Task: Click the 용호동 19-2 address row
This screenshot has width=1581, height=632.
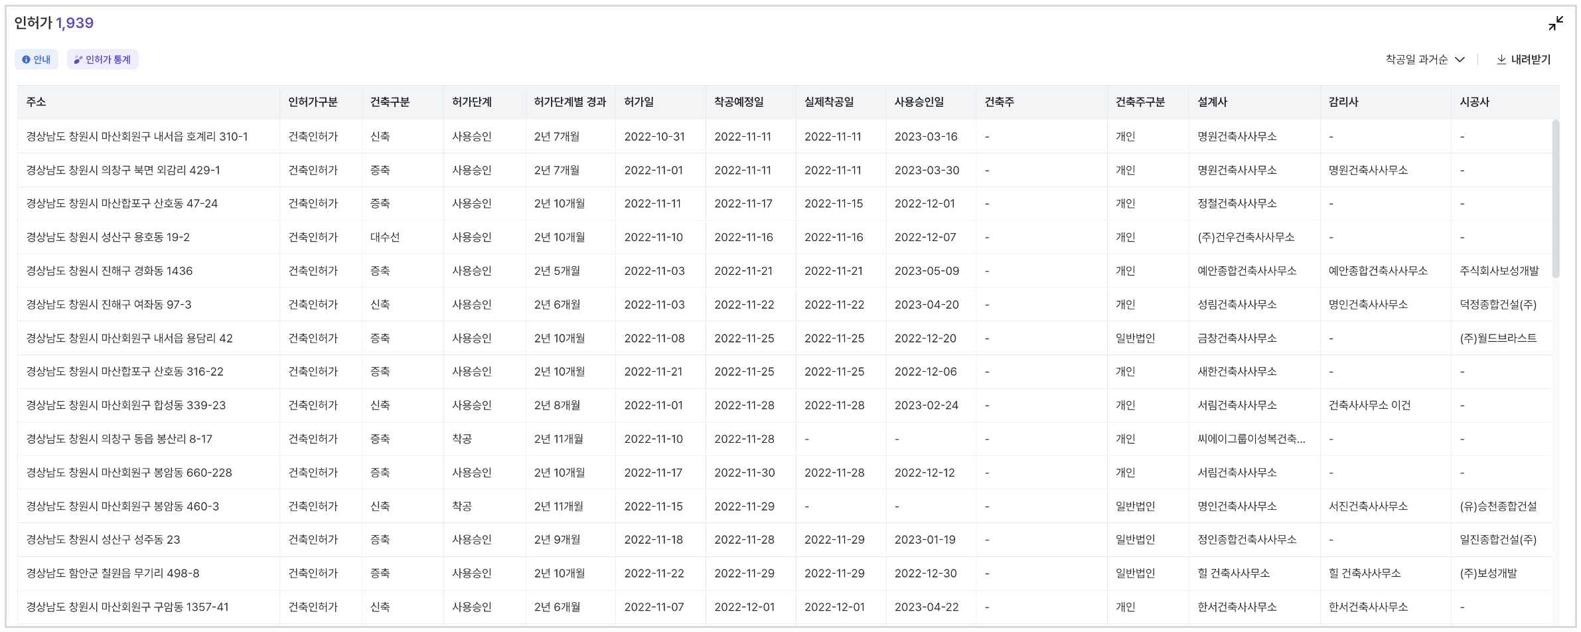Action: coord(108,238)
